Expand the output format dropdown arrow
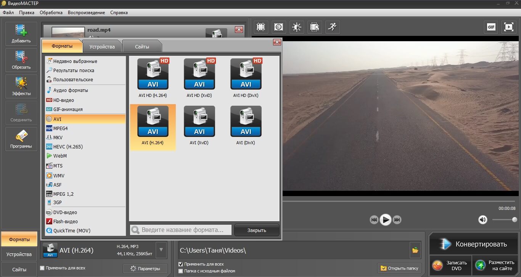Image resolution: width=521 pixels, height=277 pixels. (161, 250)
